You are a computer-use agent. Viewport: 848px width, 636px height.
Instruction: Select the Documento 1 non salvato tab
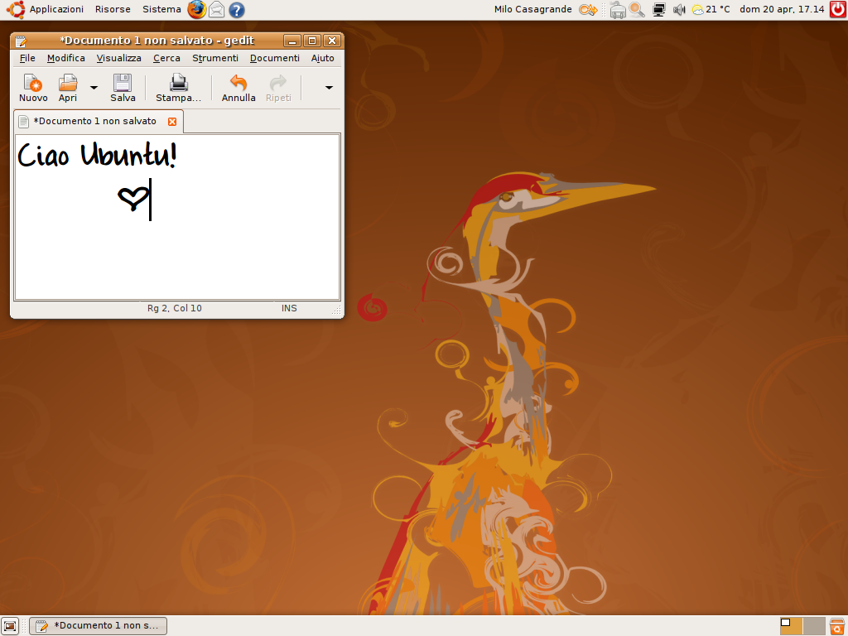94,122
